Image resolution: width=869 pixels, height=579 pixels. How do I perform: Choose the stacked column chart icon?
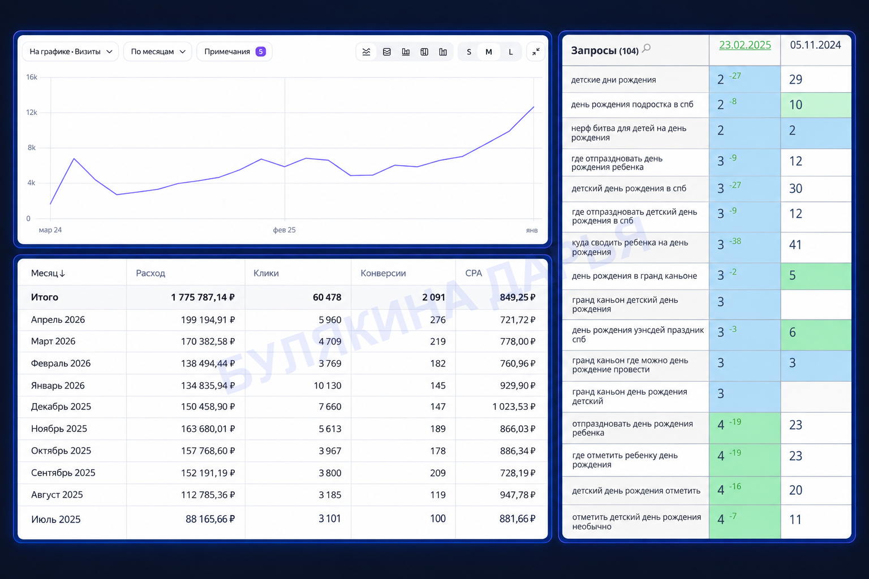[x=424, y=51]
